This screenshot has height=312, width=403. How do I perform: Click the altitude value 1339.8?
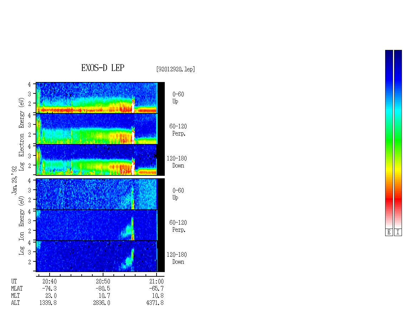48,303
